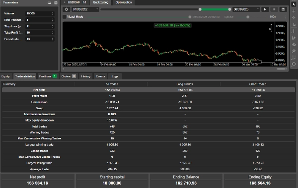298x188 pixels.
Task: Open the end date 08/03/2025 dropdown
Action: click(x=246, y=9)
